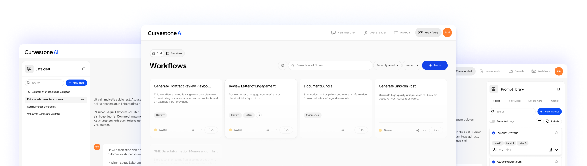Star the Incidunt ut atque prompt

(x=556, y=133)
